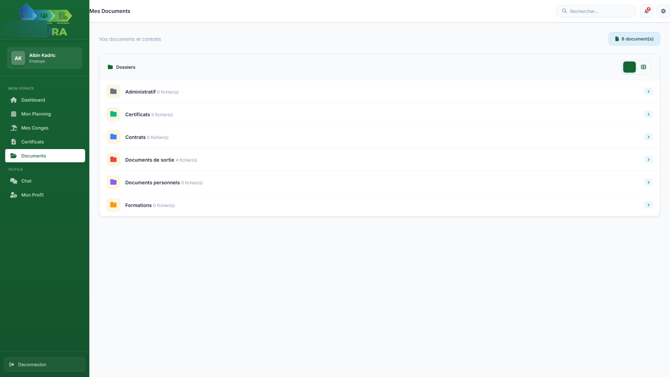
Task: Switch to list view toggle
Action: 629,67
